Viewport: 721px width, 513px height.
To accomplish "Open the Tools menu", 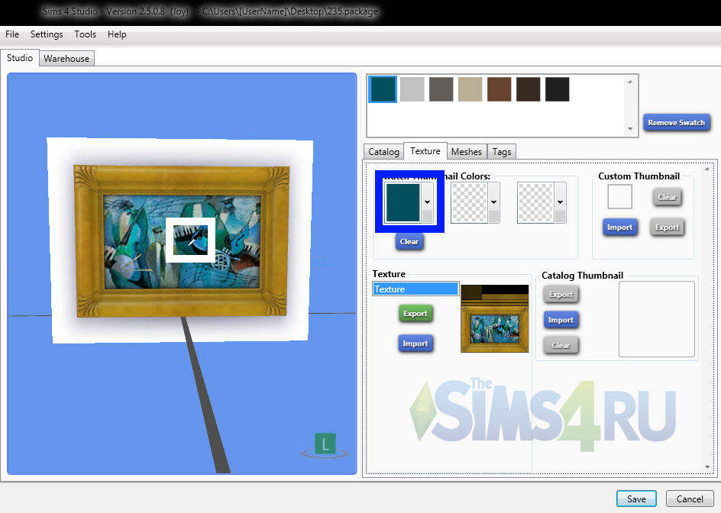I will [x=86, y=34].
